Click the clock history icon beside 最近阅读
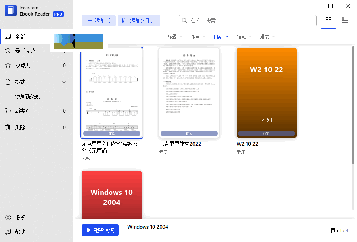Viewport: 357px width, 242px height. tap(8, 51)
